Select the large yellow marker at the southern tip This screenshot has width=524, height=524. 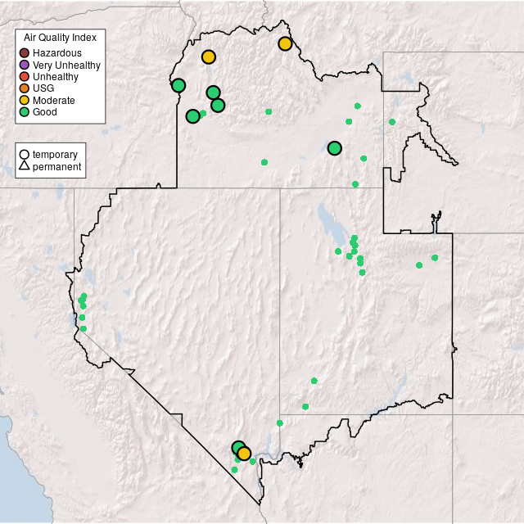tap(244, 454)
